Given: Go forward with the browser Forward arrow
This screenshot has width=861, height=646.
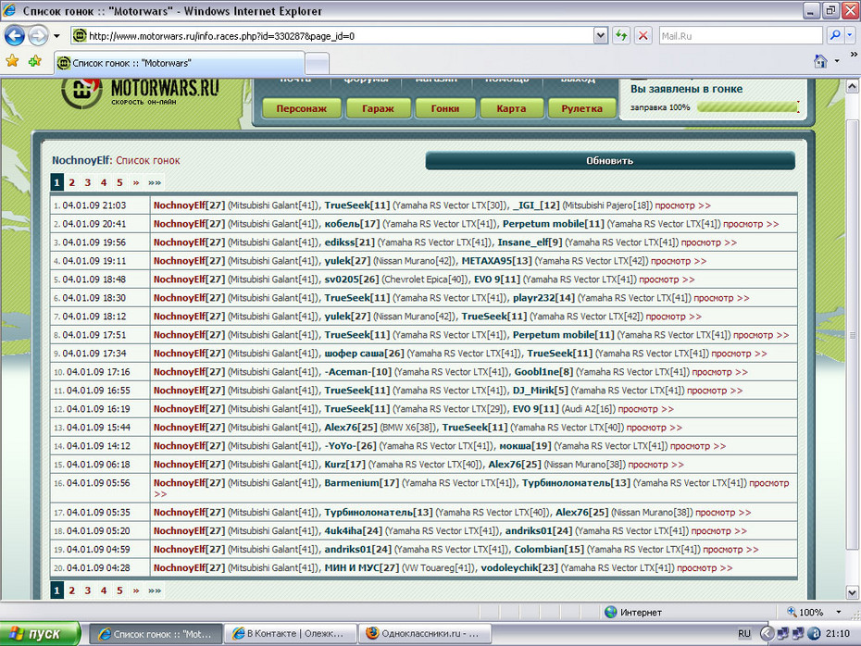Looking at the screenshot, I should [38, 36].
